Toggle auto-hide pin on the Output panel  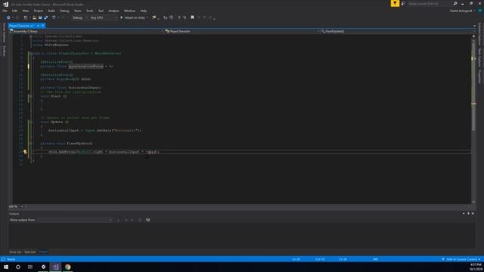[x=468, y=213]
